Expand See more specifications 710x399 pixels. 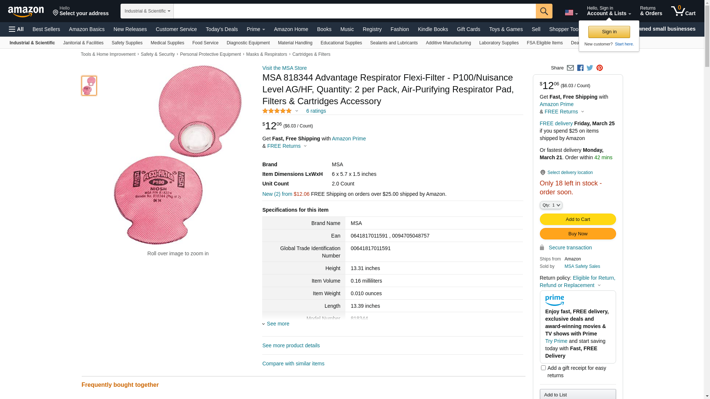coord(278,324)
